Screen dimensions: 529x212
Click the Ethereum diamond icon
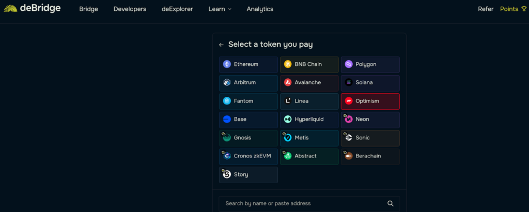tap(227, 64)
